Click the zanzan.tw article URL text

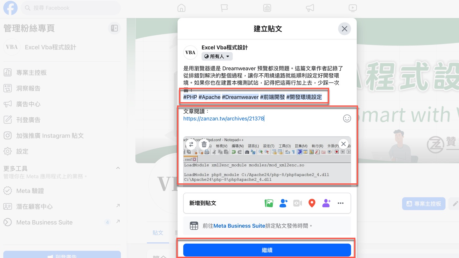(224, 119)
